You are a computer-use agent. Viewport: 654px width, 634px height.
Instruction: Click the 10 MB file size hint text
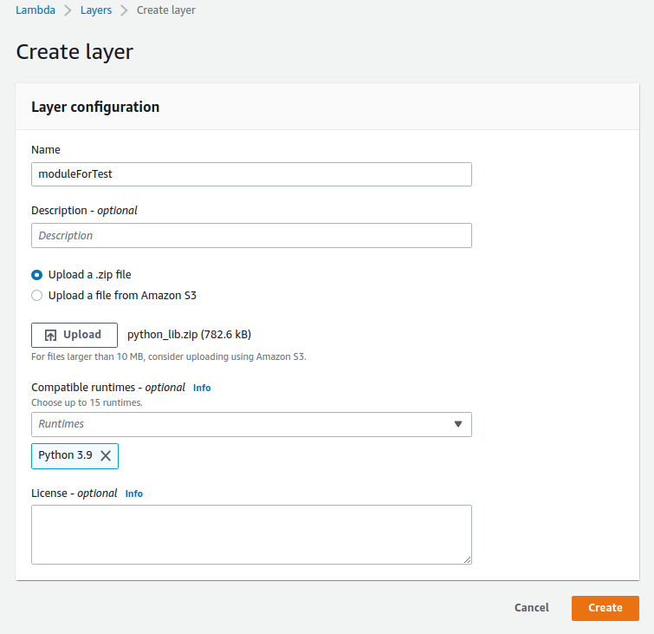[x=169, y=356]
